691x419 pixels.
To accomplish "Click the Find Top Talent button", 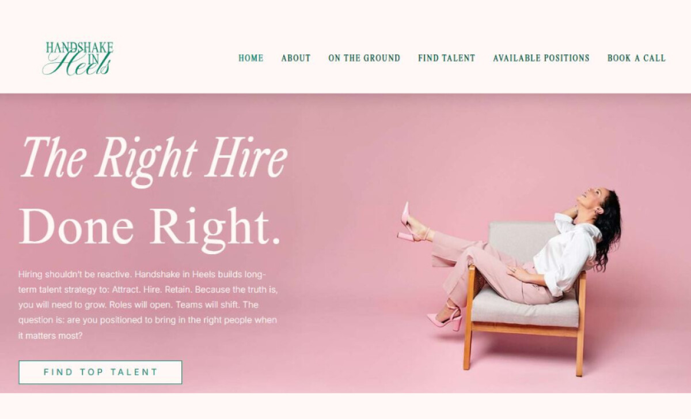I will [100, 372].
